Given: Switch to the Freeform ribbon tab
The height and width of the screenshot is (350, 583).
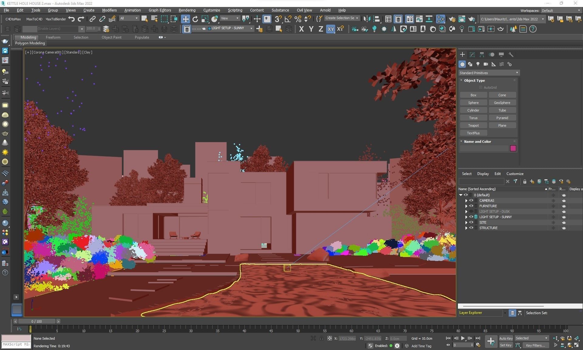Looking at the screenshot, I should point(53,37).
